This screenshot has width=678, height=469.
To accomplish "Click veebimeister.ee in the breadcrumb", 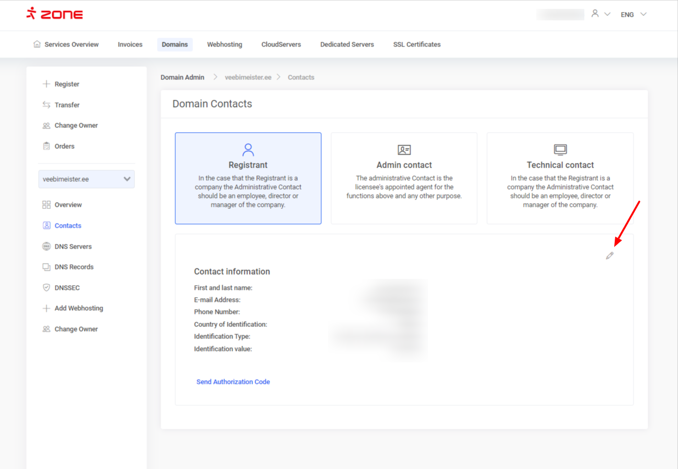I will 248,77.
